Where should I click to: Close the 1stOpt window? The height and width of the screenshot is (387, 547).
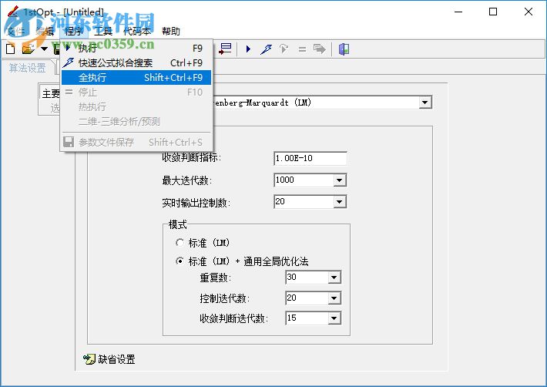529,12
